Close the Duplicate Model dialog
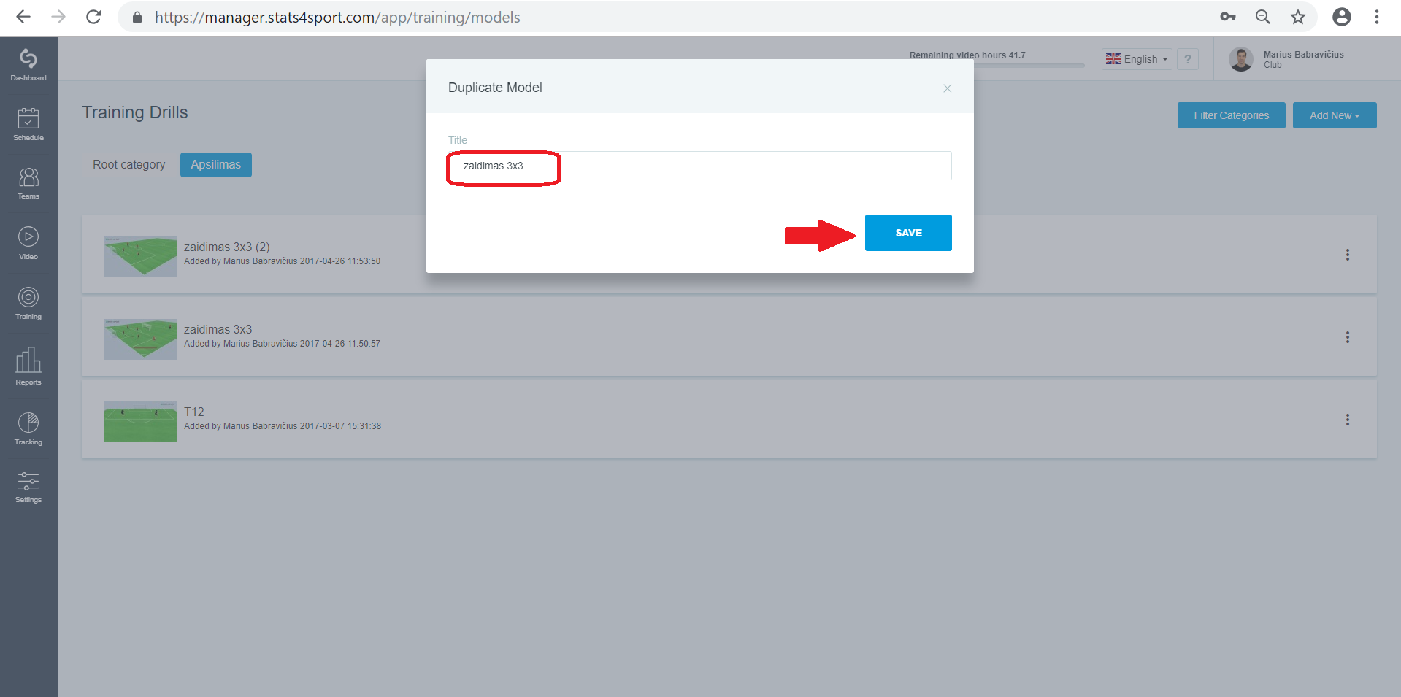Viewport: 1401px width, 697px height. 947,88
